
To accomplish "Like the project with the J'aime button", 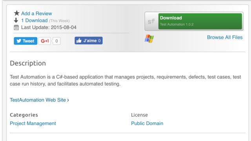I will [89, 41].
